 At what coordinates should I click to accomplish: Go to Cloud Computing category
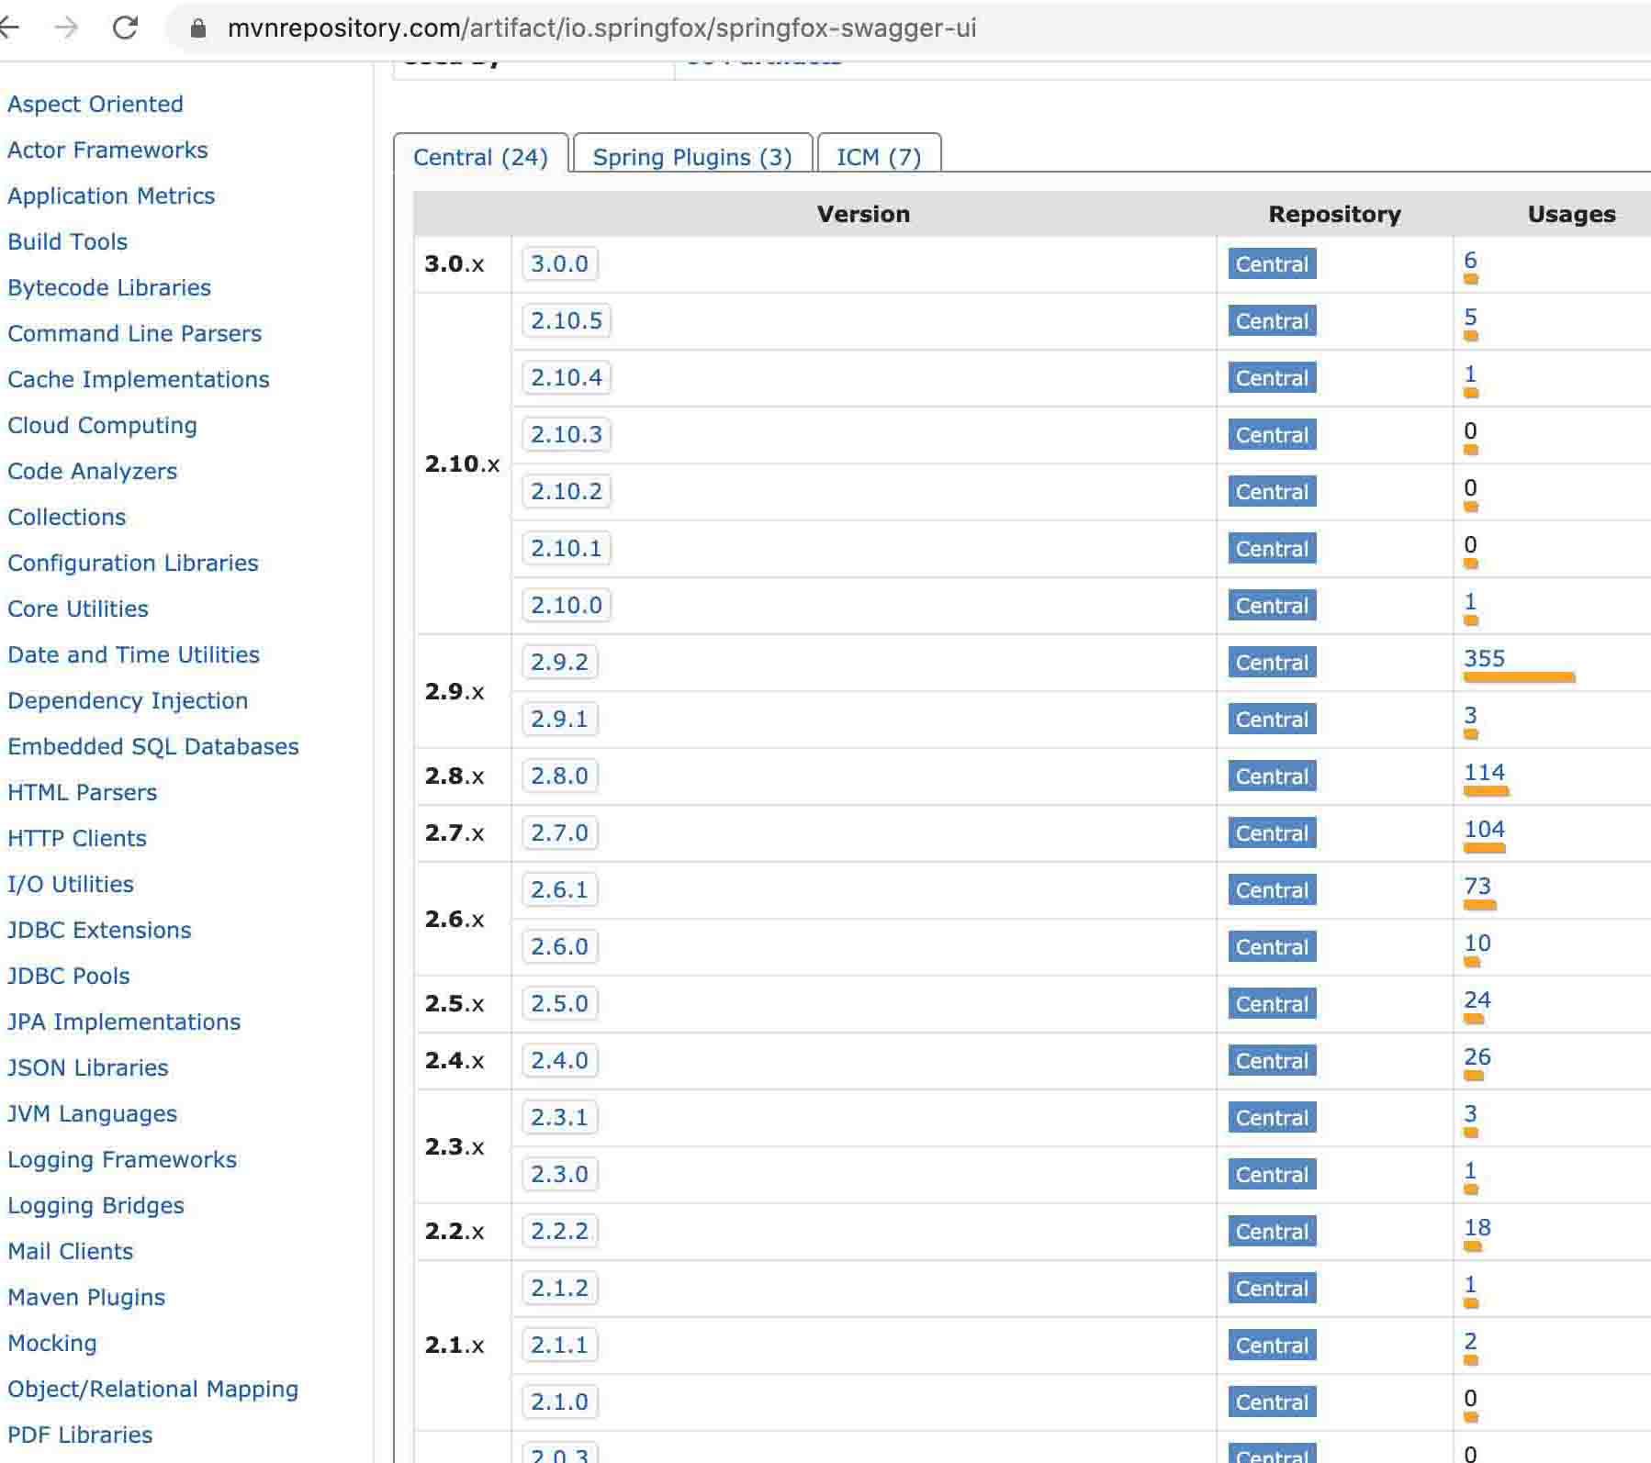(x=103, y=425)
